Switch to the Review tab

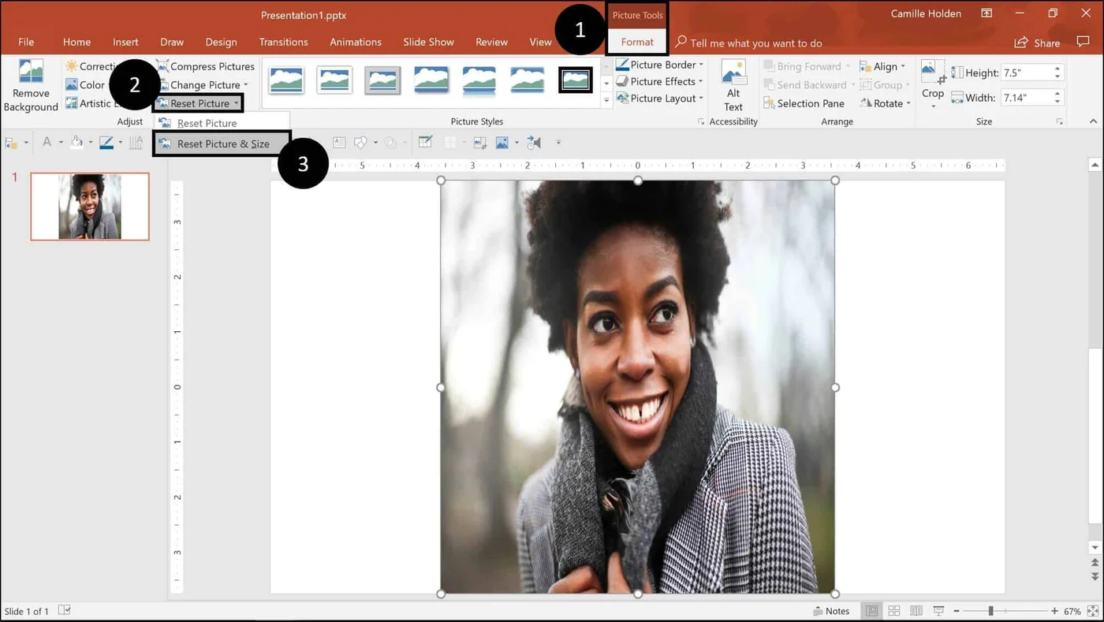click(491, 43)
